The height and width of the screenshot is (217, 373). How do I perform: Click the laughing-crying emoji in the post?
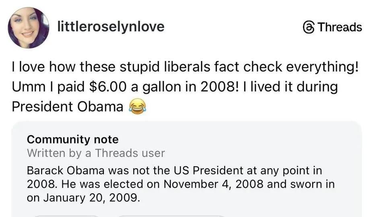(x=137, y=106)
